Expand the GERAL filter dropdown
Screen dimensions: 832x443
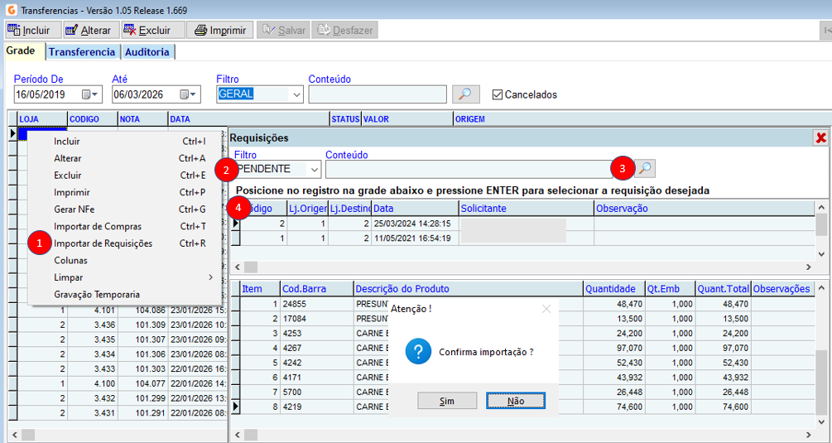296,94
